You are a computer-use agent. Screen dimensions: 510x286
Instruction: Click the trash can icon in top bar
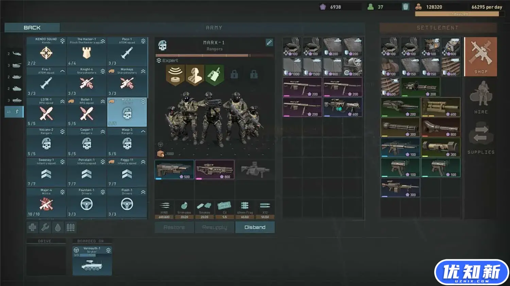point(405,7)
